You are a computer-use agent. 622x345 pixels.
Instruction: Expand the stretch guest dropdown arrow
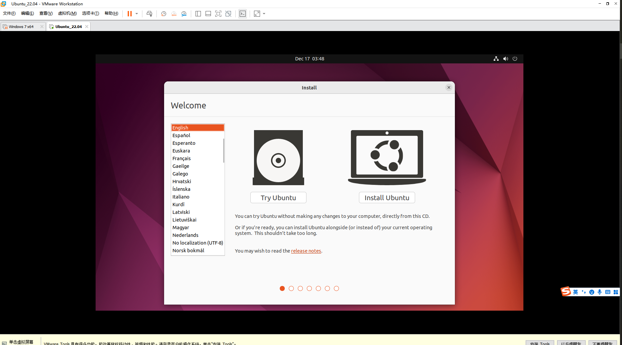pyautogui.click(x=264, y=14)
